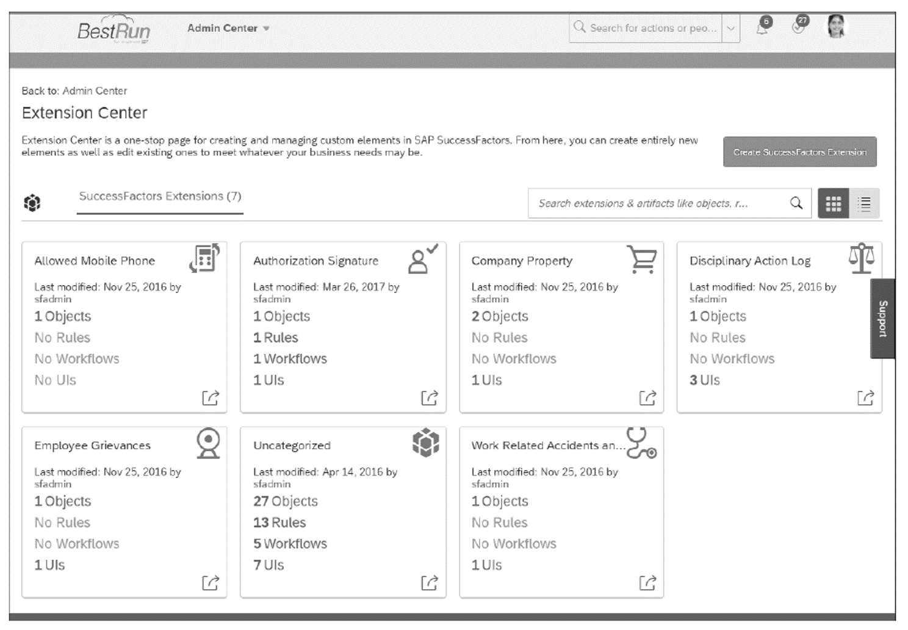Viewport: 908px width, 630px height.
Task: Click Create SuccessFactors Extension button
Action: point(799,152)
